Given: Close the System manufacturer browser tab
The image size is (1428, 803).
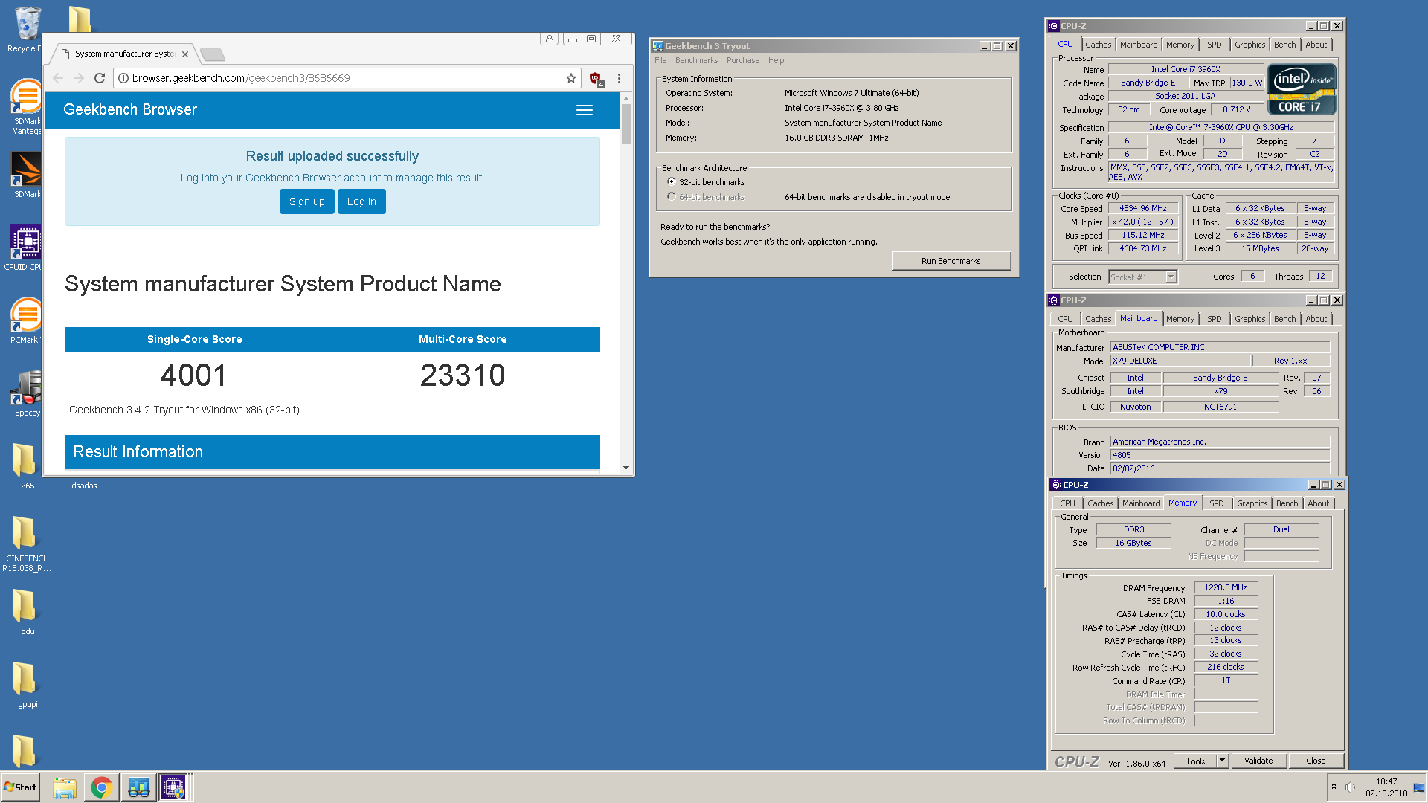Looking at the screenshot, I should coord(185,54).
